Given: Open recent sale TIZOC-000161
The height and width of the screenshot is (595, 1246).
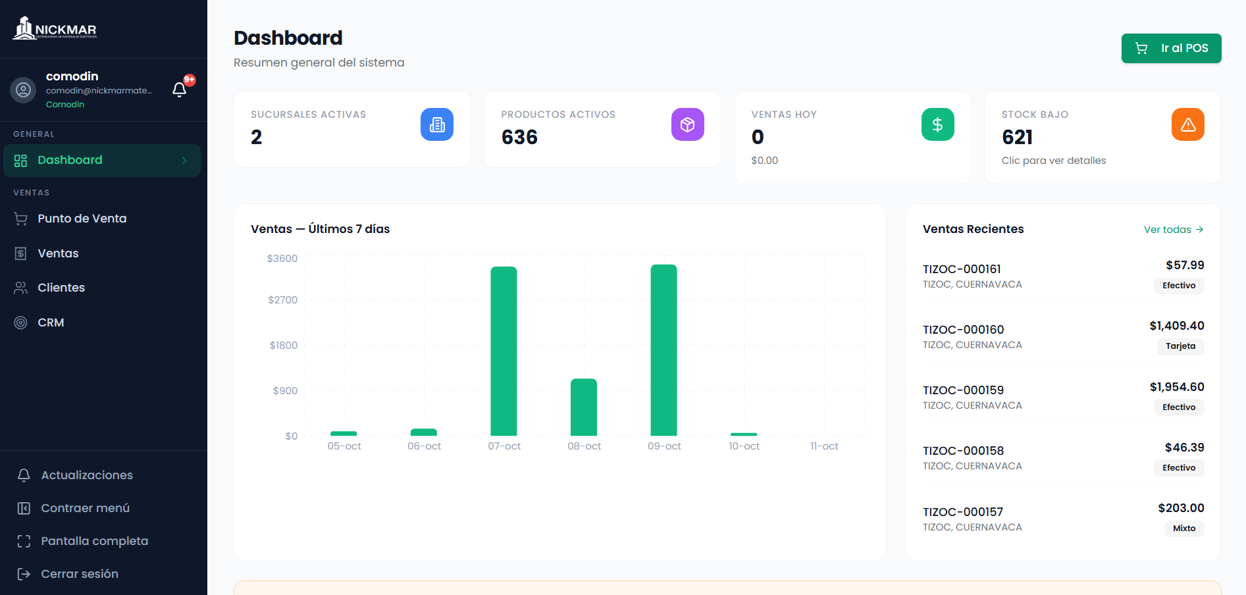Looking at the screenshot, I should coord(1063,276).
